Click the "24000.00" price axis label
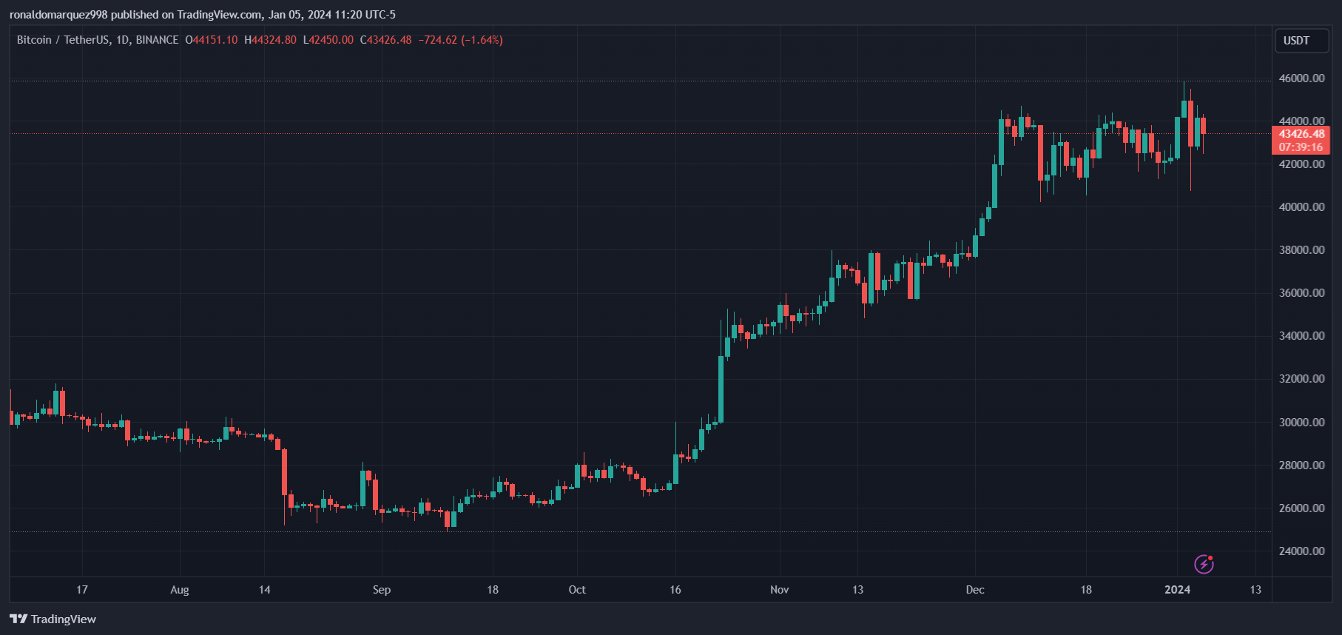1342x635 pixels. coord(1301,551)
